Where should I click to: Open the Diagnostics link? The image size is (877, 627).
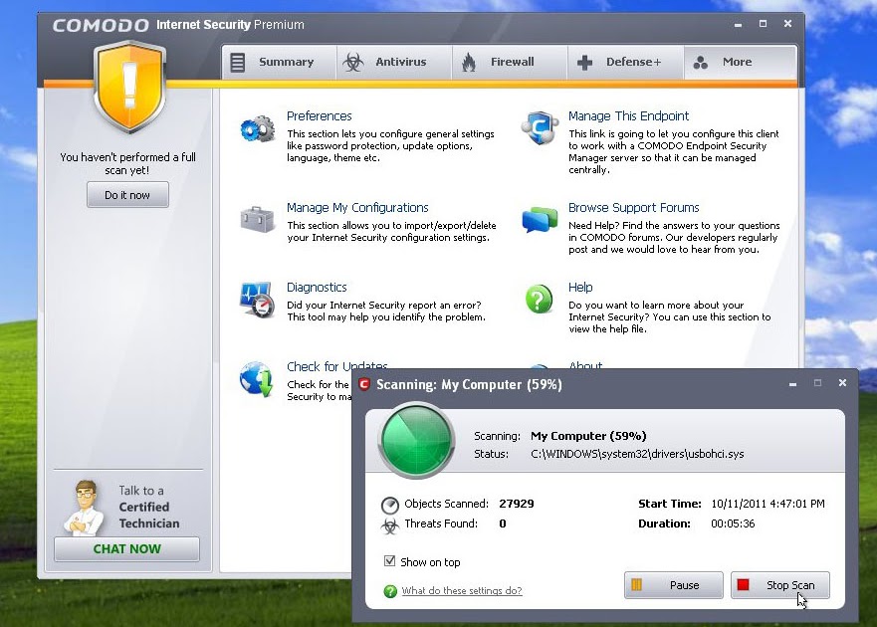pyautogui.click(x=317, y=287)
